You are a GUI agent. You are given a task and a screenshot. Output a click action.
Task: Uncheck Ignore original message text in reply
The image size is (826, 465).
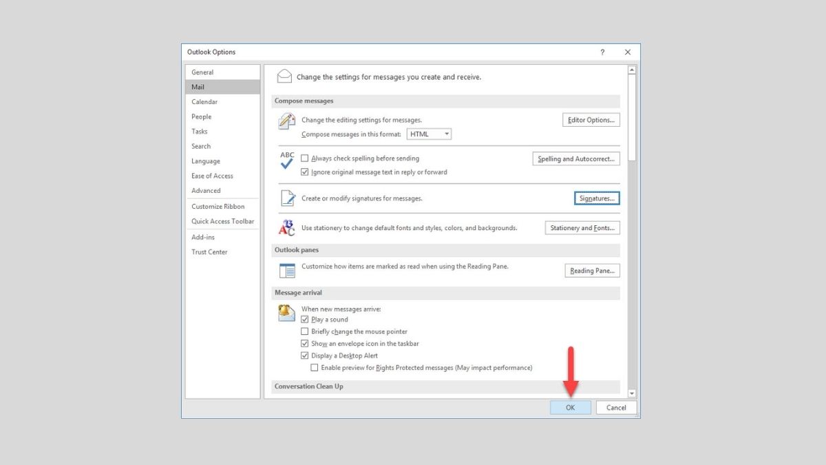click(x=305, y=172)
